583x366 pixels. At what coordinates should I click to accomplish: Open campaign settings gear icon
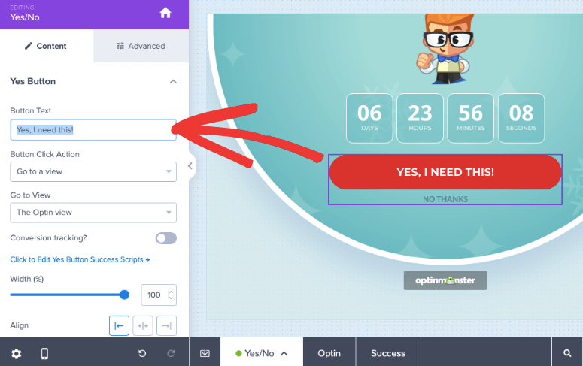pos(16,354)
